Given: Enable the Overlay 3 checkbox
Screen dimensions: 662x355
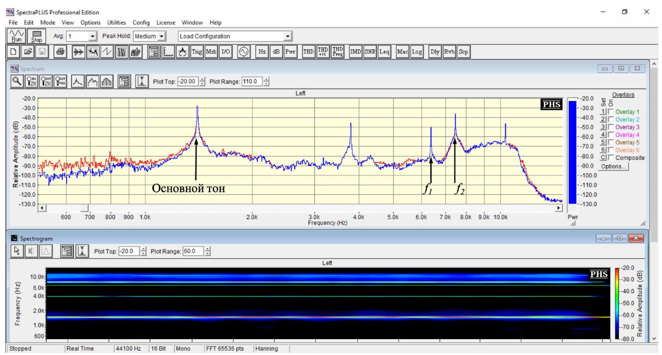Looking at the screenshot, I should pos(611,127).
